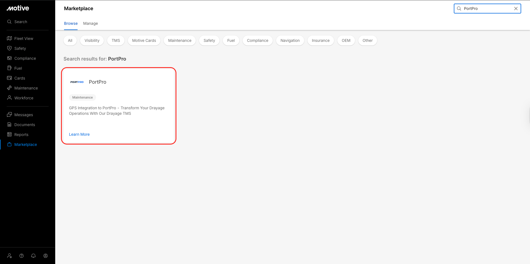Click the Reports icon in sidebar
530x264 pixels.
pos(9,134)
